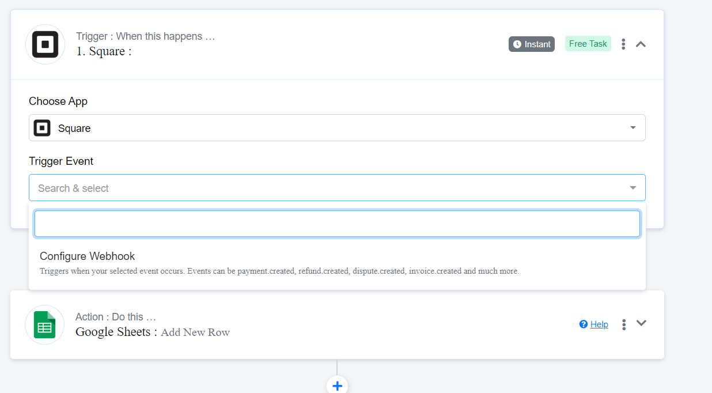Click the clock icon in Instant badge
712x393 pixels.
[x=517, y=44]
